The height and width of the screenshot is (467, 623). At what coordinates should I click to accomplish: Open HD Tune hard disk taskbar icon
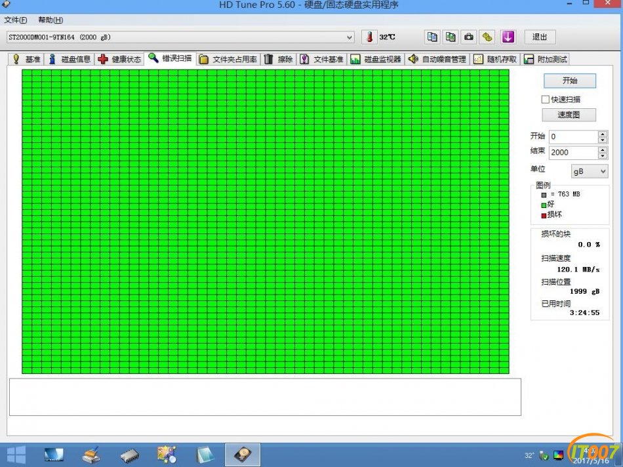[x=243, y=455]
